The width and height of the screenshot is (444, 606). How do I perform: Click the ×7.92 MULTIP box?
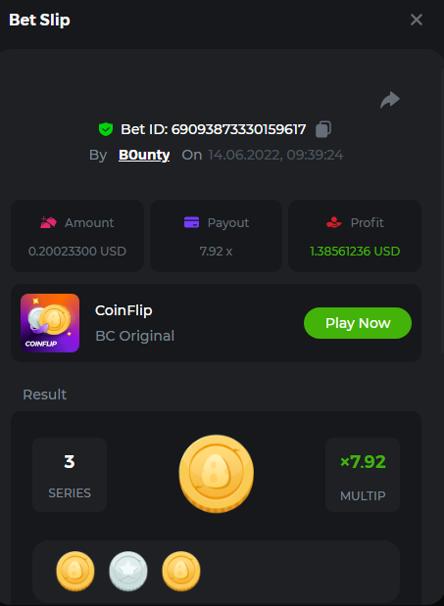(363, 475)
